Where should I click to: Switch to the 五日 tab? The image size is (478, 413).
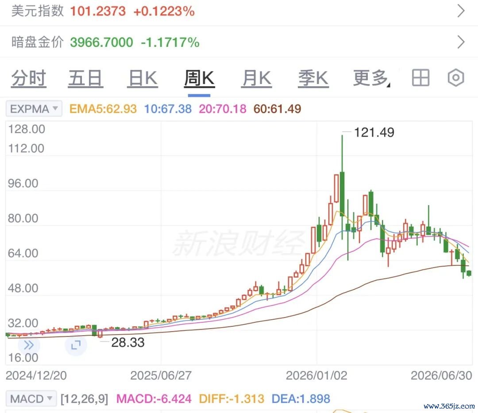tap(85, 78)
